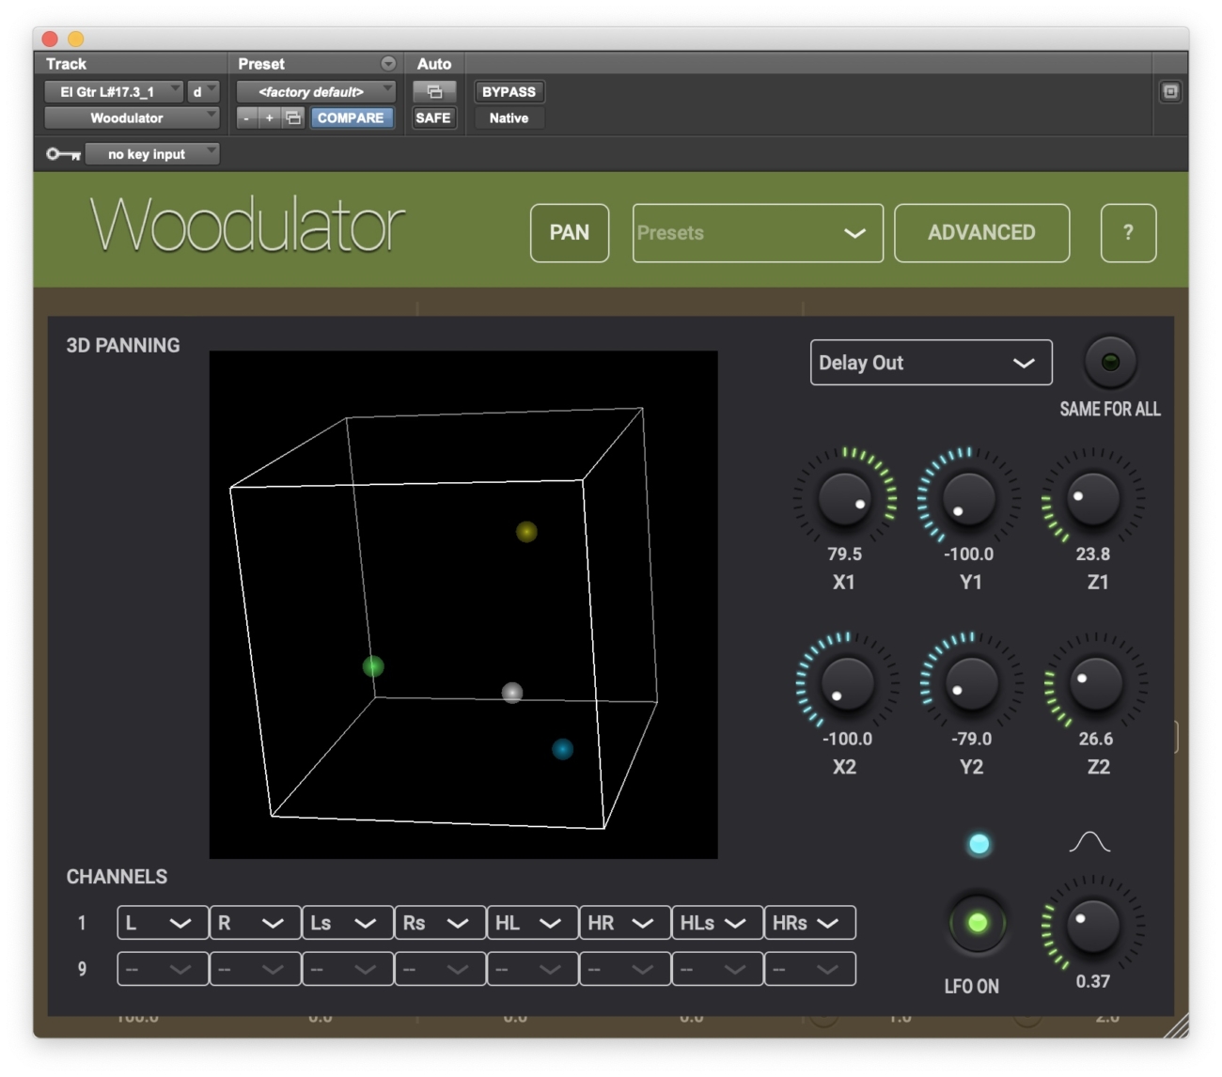Select the green sphere in 3D panner
Screen dimensions: 1222x1077
point(373,666)
